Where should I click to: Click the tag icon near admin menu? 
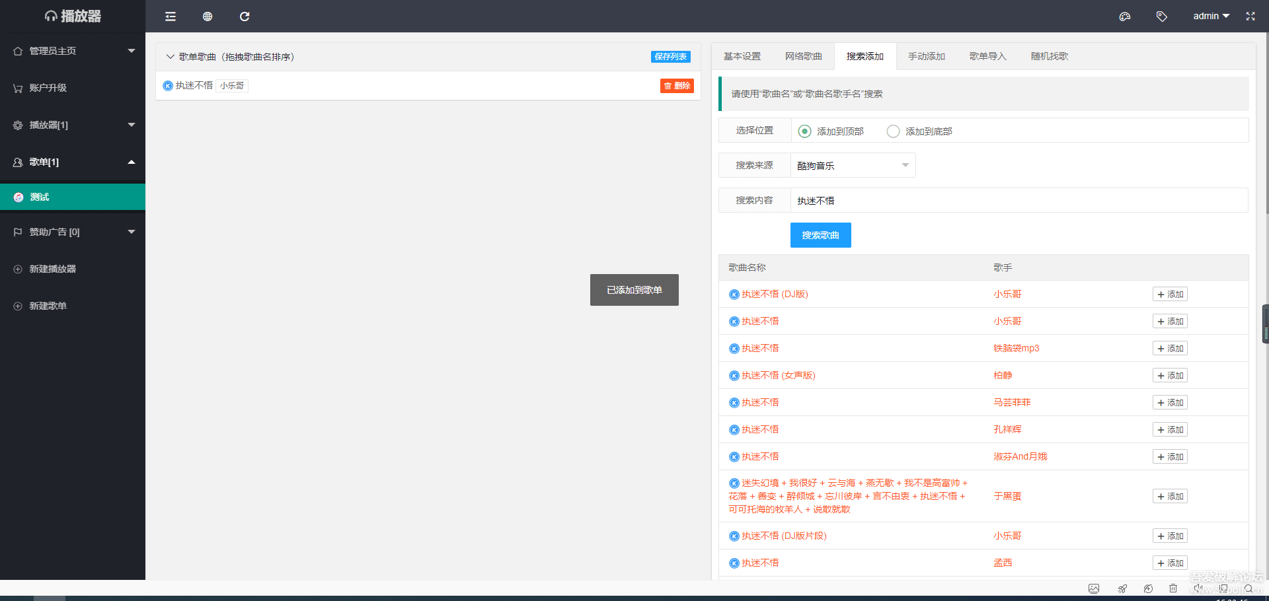(1161, 16)
